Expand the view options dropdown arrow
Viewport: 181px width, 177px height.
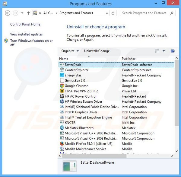pyautogui.click(x=164, y=51)
